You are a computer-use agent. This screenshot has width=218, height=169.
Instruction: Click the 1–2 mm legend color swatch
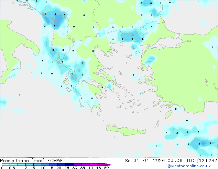[22, 165]
